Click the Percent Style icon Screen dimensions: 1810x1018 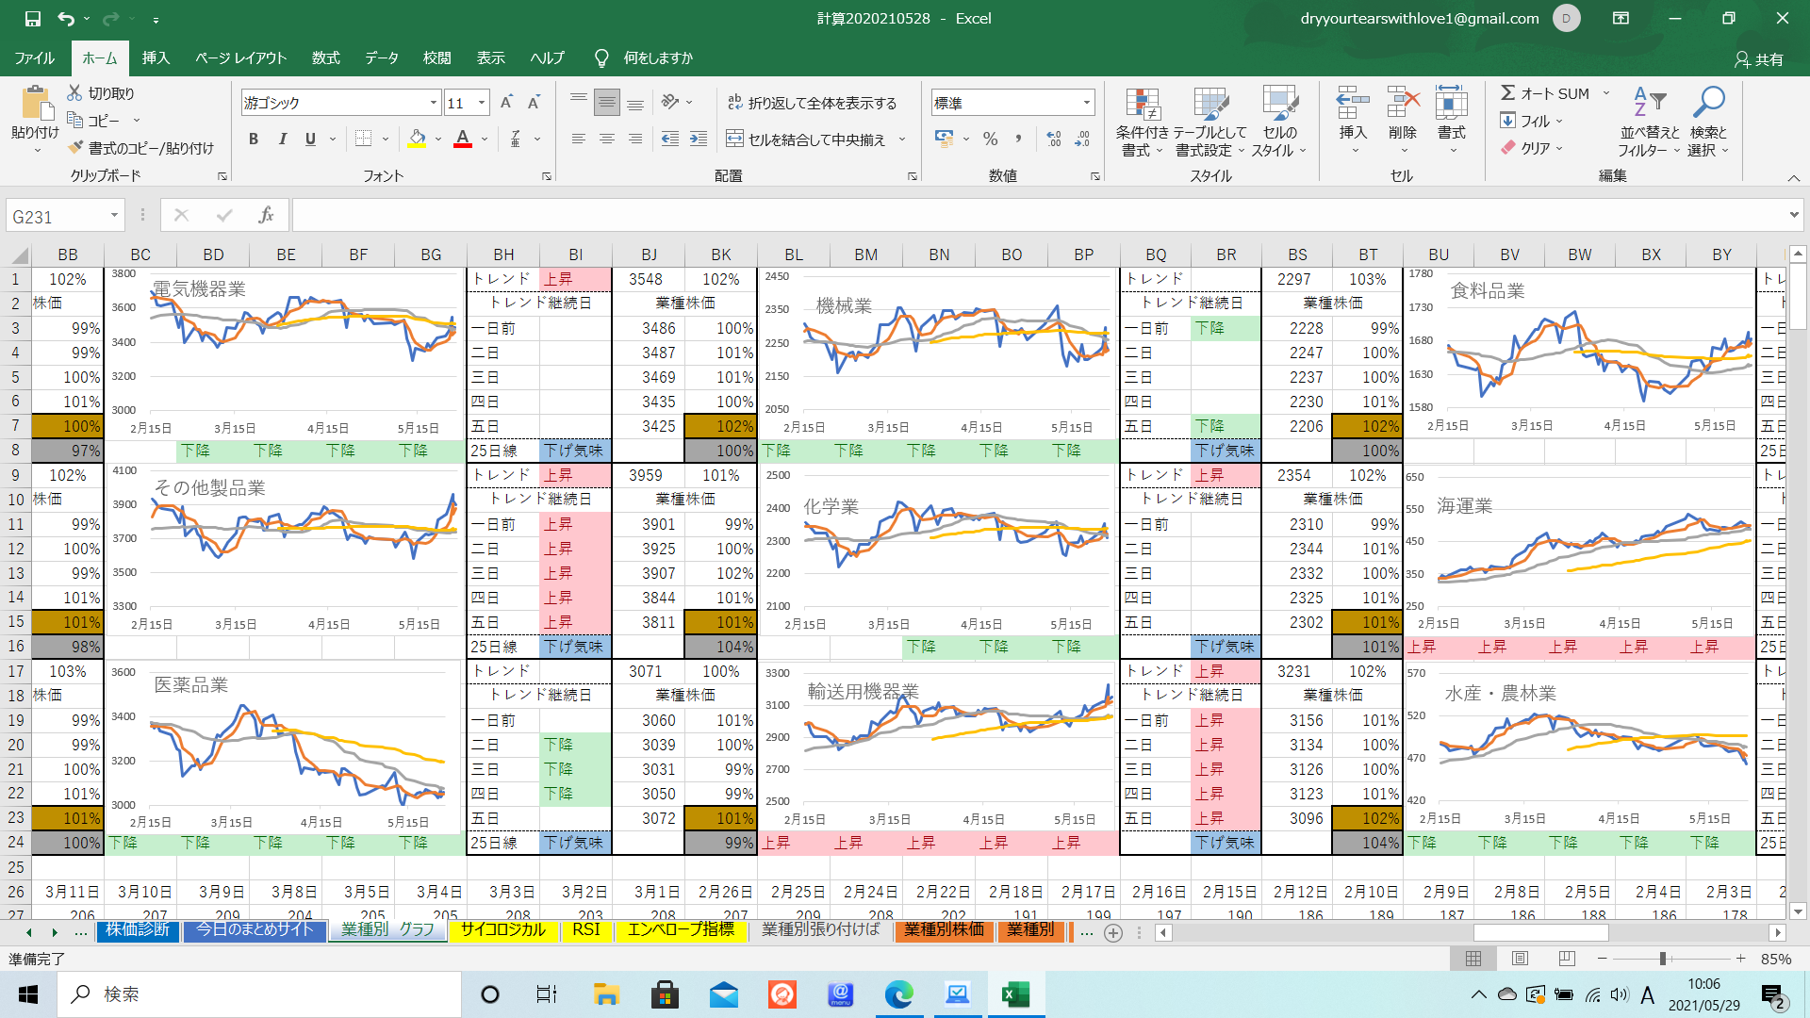coord(990,140)
